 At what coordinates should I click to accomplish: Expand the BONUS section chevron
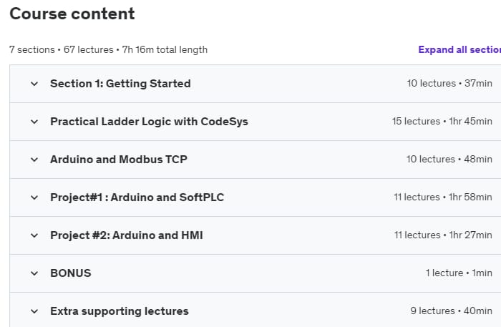point(34,273)
